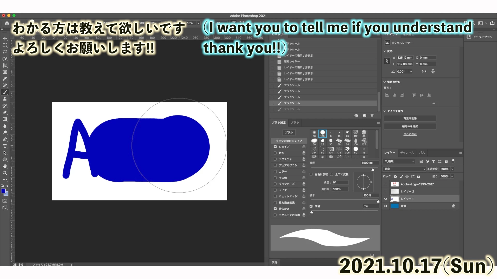Disable the 間隔 spacing checkbox

pos(311,206)
